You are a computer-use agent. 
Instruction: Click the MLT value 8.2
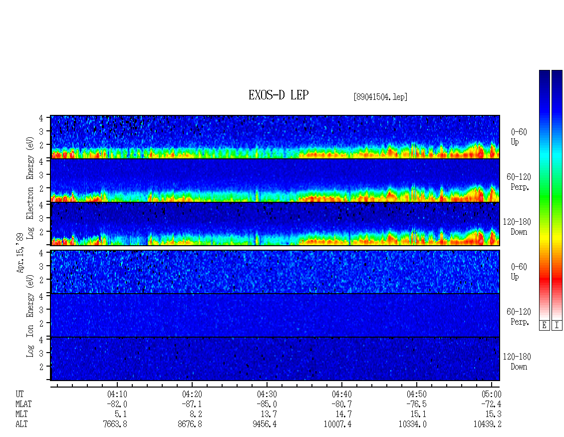pyautogui.click(x=196, y=415)
